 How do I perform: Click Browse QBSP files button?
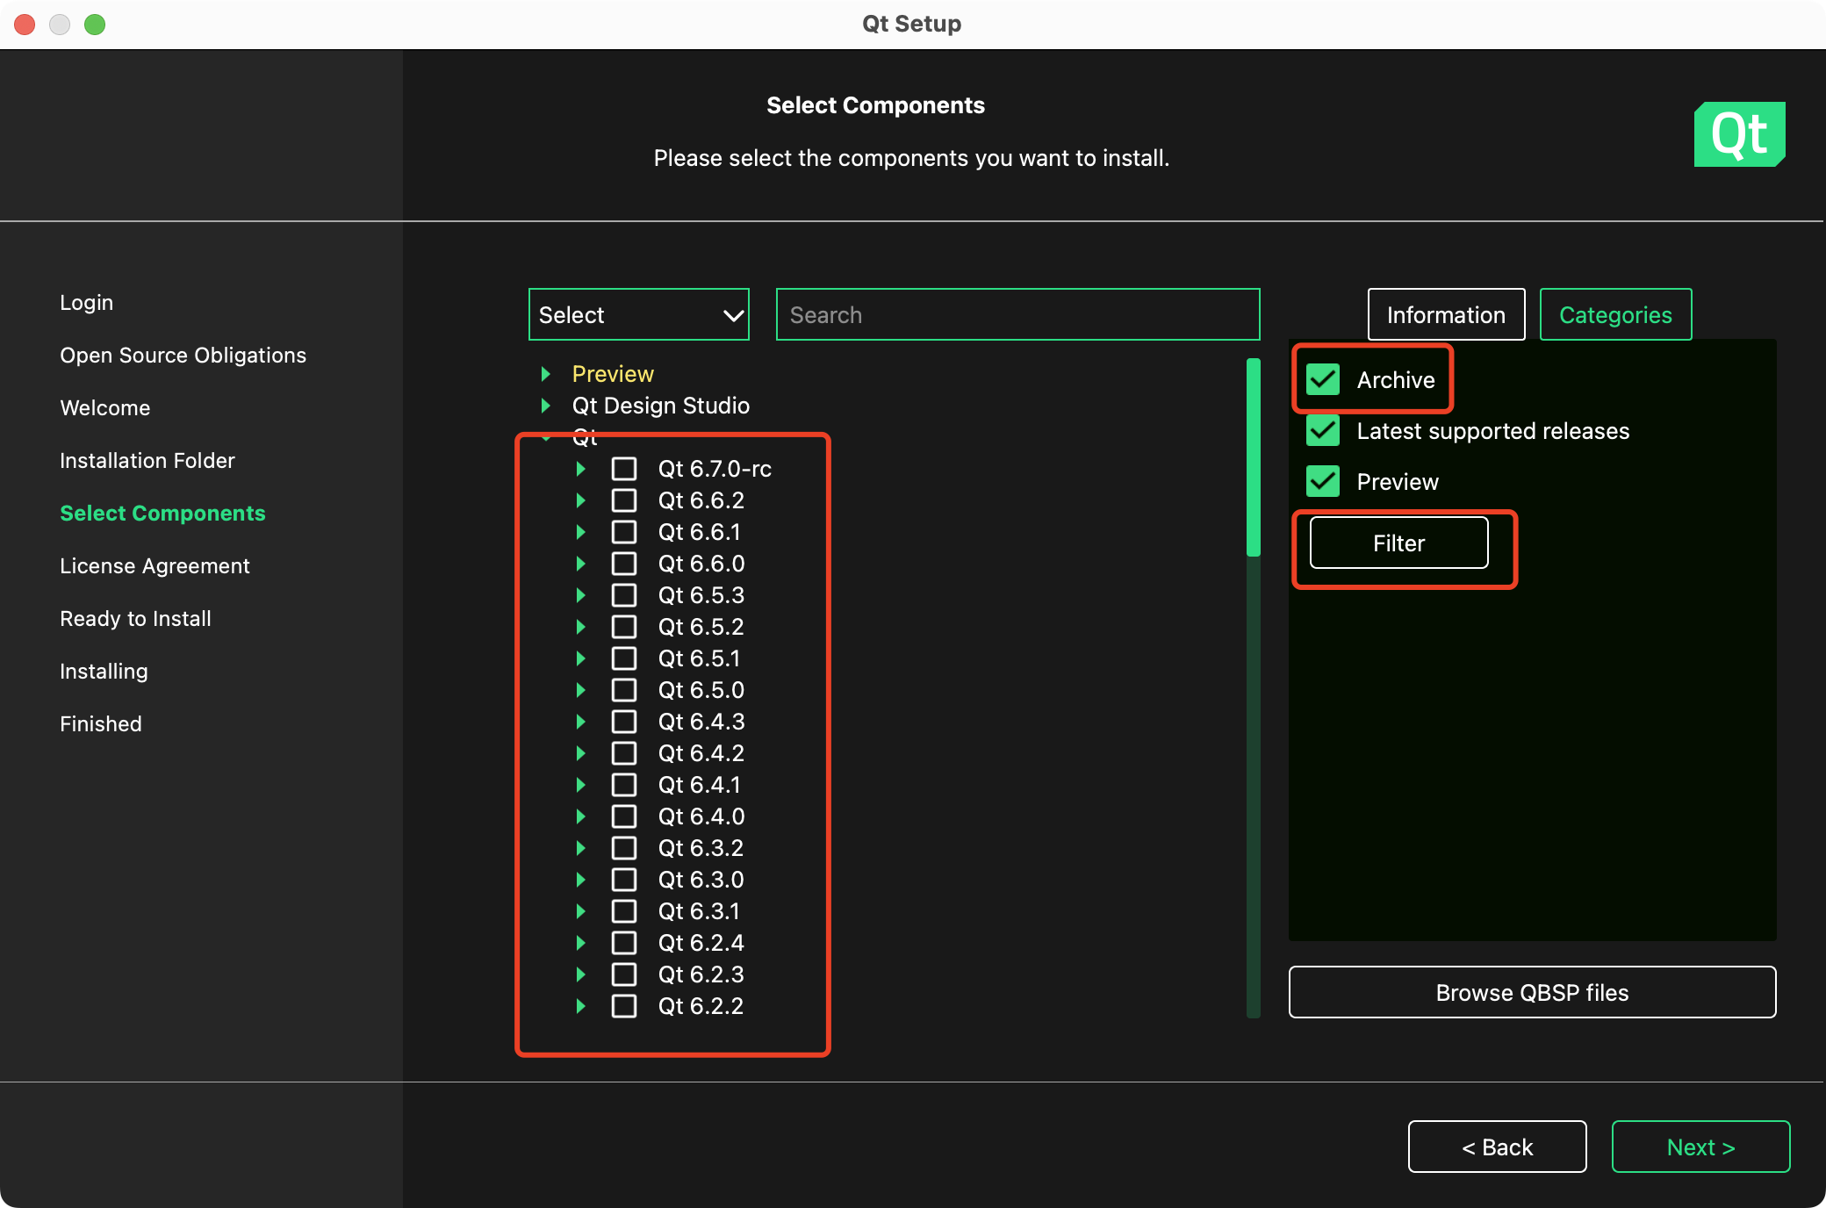pyautogui.click(x=1532, y=993)
